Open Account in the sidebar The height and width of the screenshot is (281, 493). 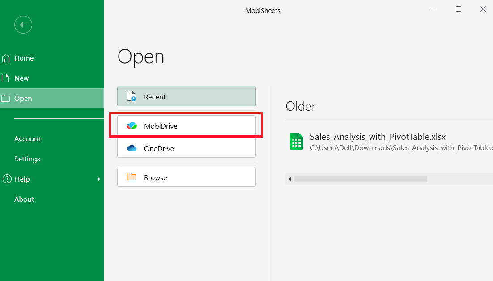point(52,138)
